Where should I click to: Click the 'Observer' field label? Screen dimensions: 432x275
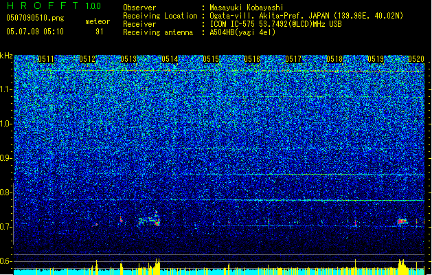click(139, 8)
